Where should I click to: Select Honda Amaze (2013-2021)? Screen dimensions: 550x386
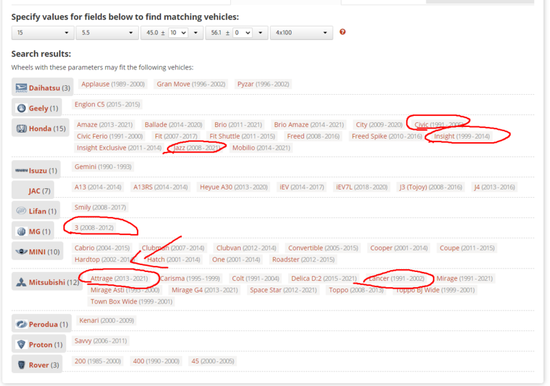click(104, 125)
